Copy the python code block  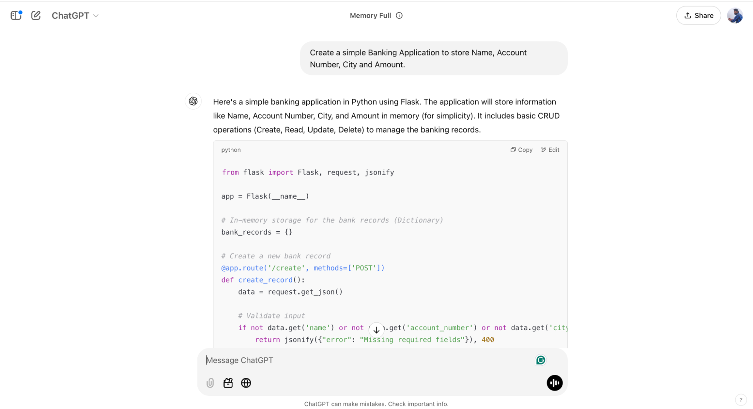(x=521, y=150)
